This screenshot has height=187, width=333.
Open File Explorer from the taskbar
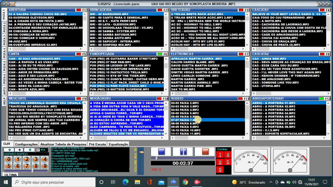click(137, 182)
